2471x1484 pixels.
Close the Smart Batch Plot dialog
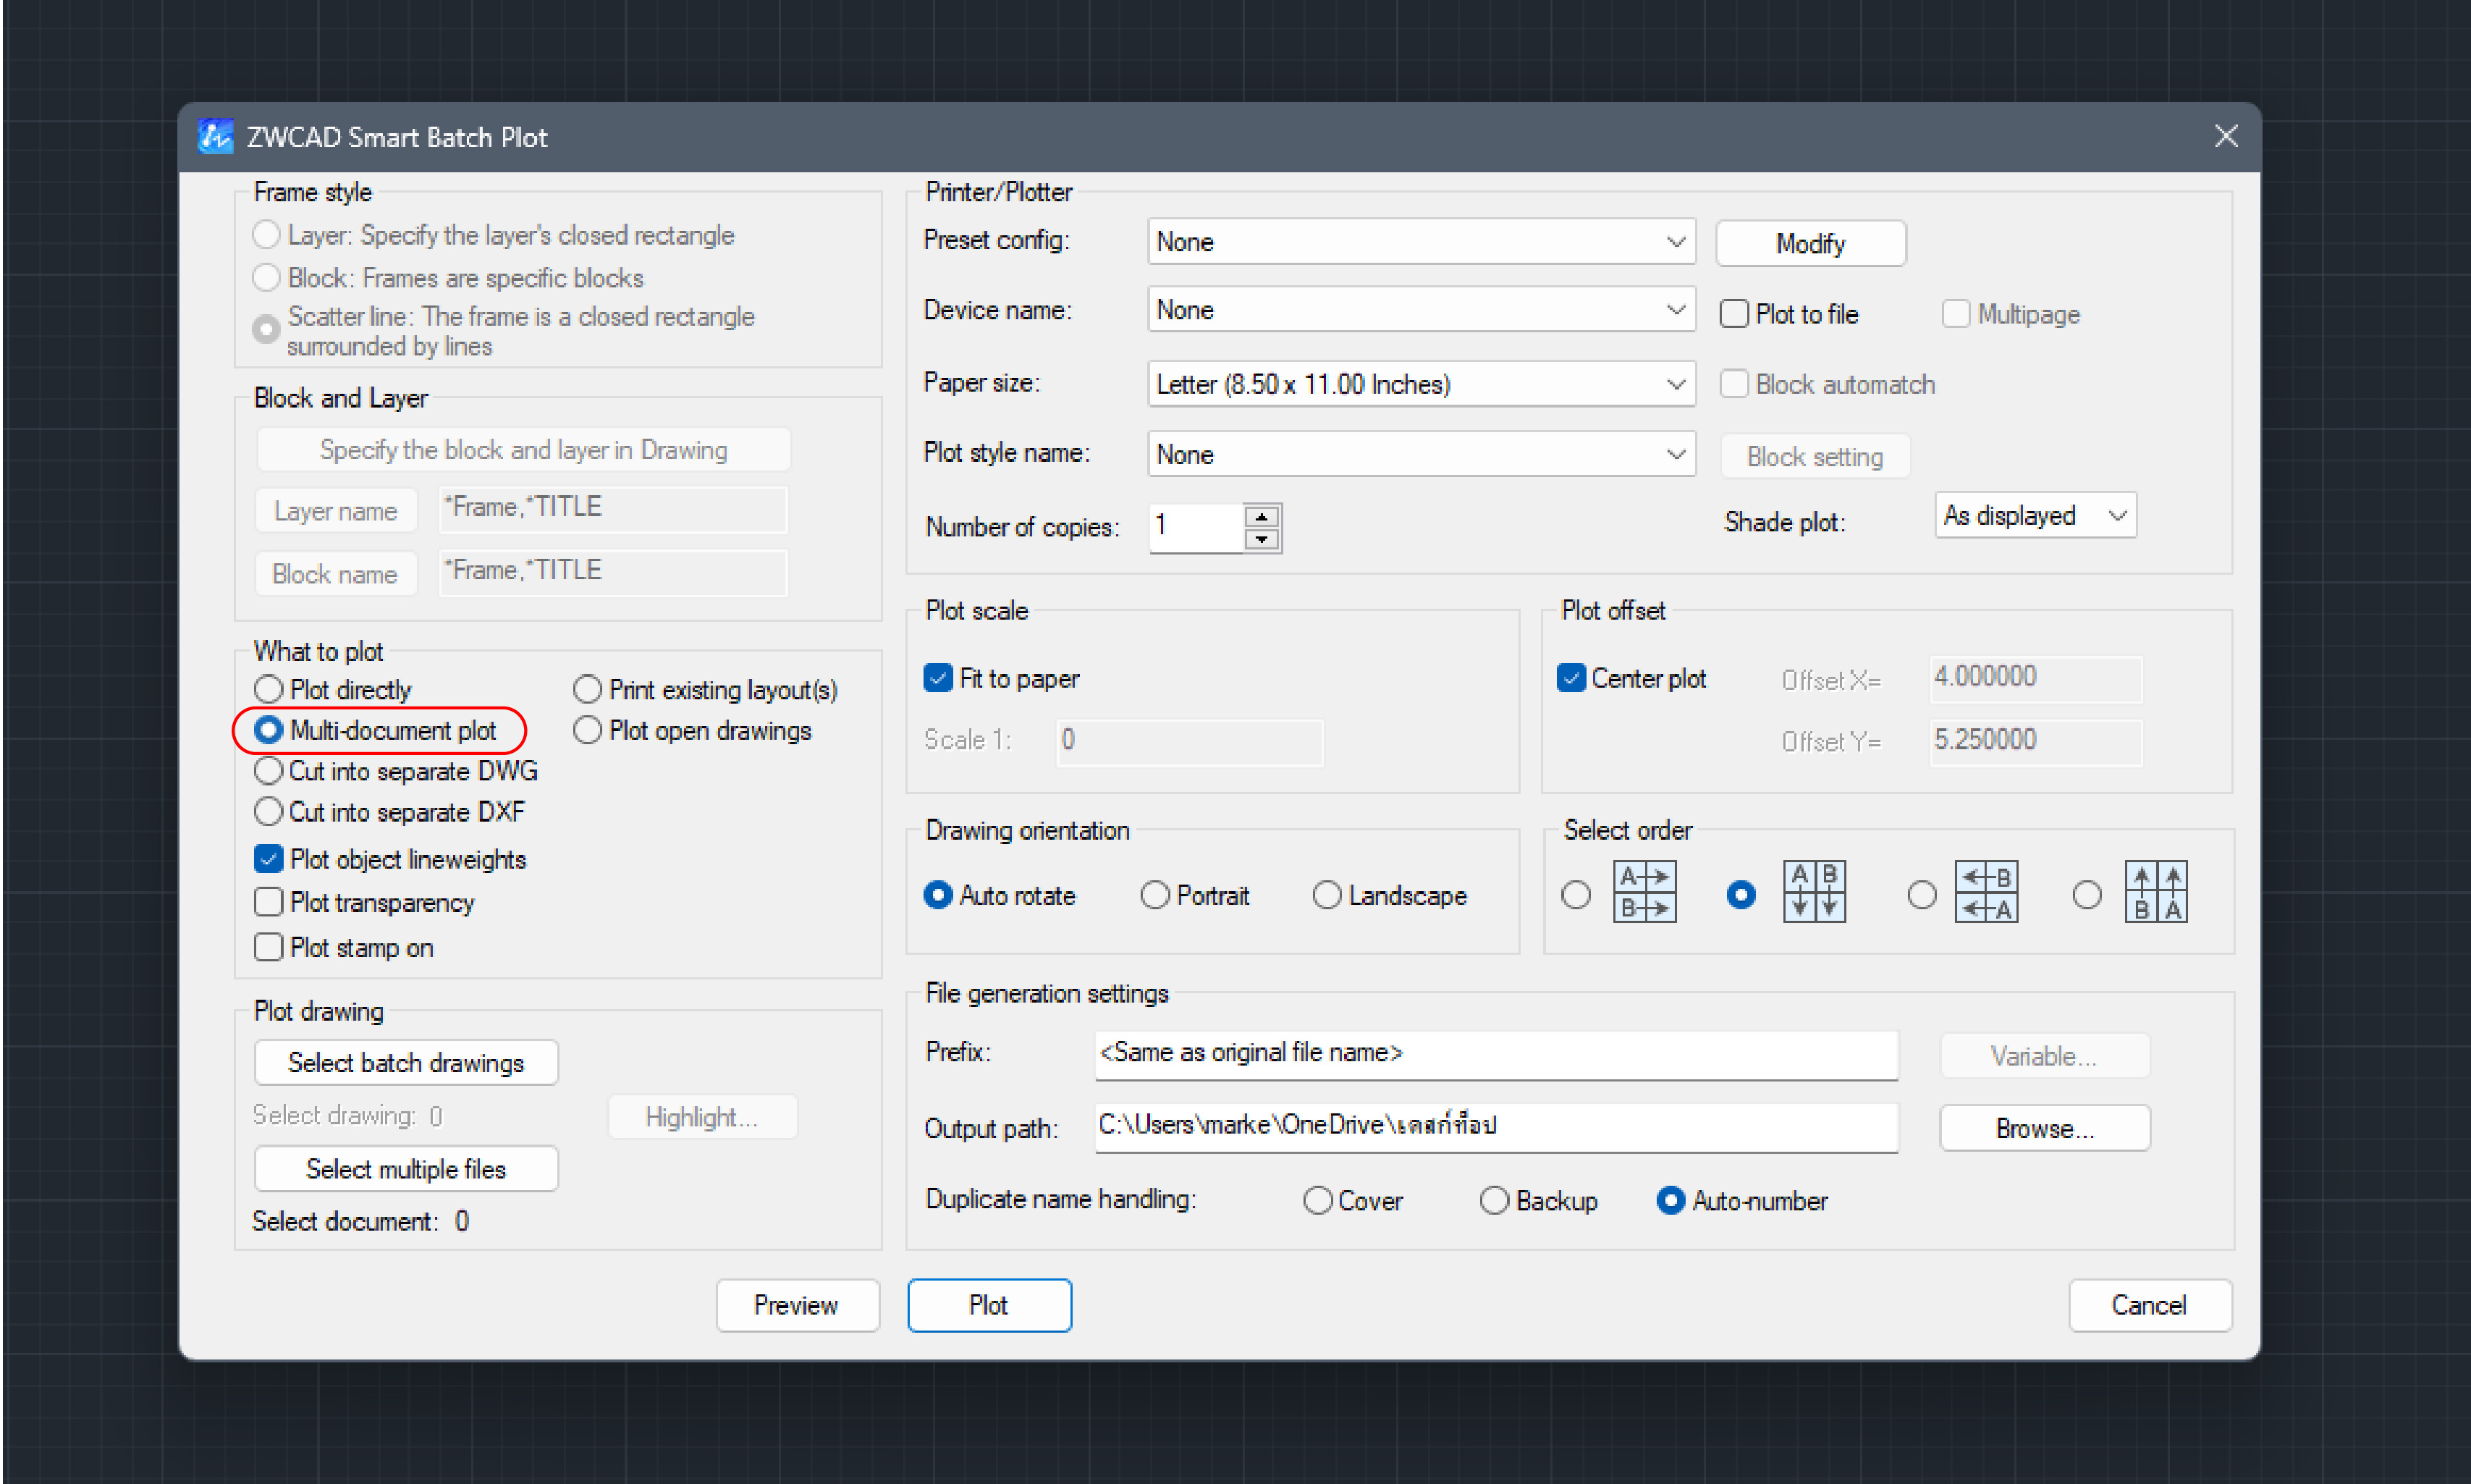point(2225,136)
